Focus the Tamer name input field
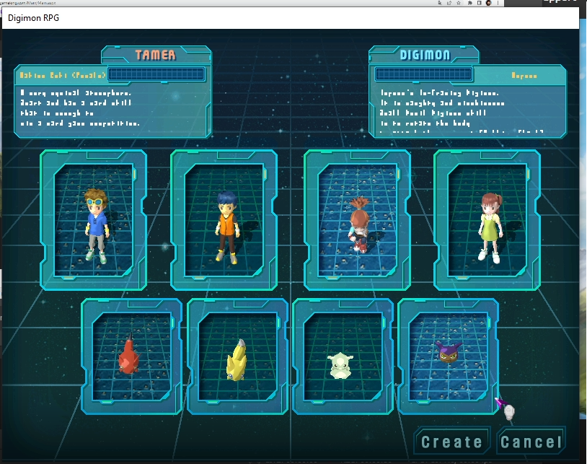587x464 pixels. [x=156, y=74]
